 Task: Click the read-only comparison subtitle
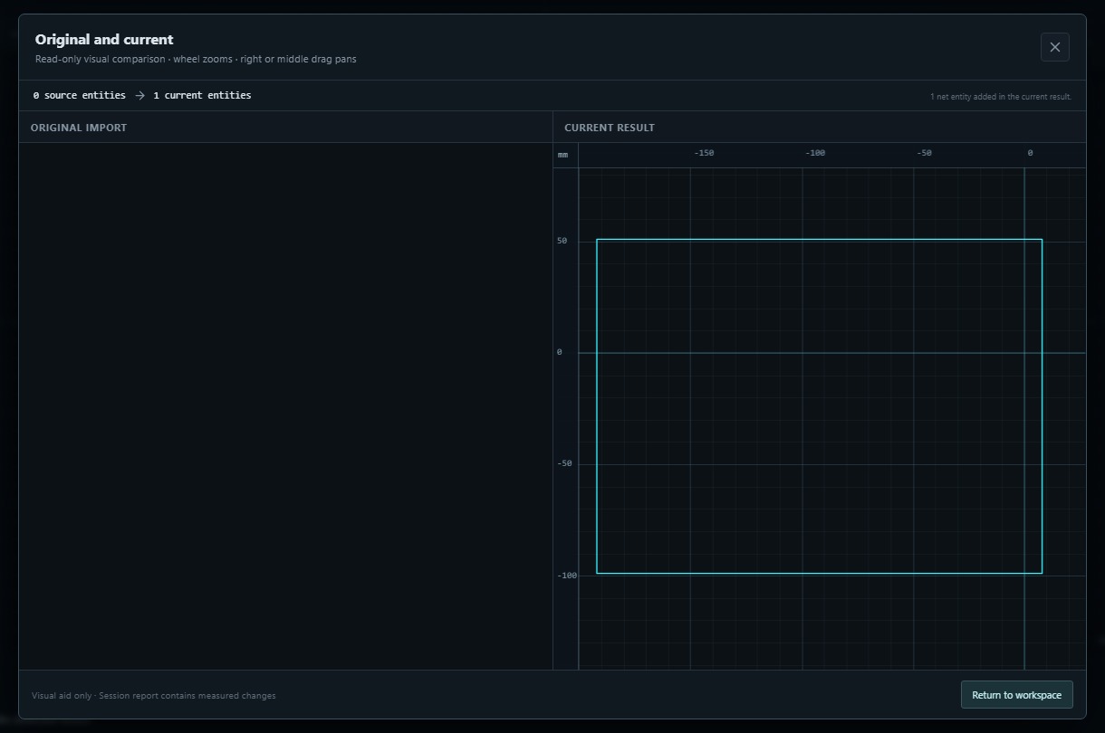click(196, 60)
